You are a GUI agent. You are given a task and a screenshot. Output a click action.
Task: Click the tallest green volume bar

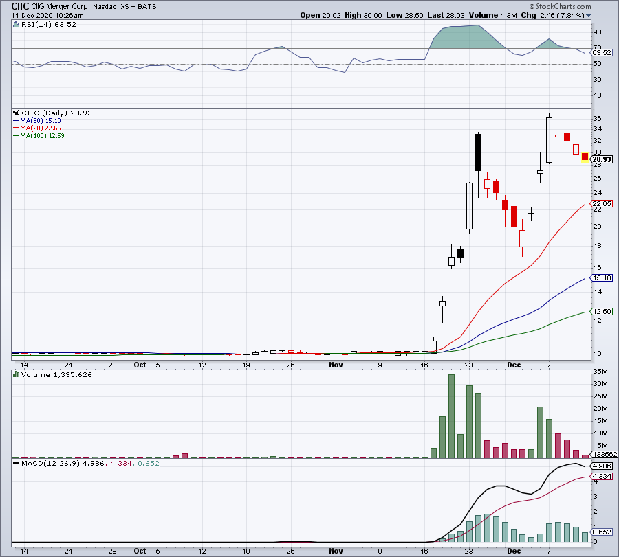click(x=452, y=416)
